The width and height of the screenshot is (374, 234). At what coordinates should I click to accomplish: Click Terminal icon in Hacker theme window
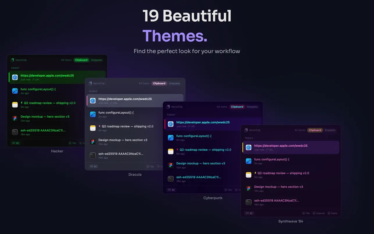pos(15,132)
